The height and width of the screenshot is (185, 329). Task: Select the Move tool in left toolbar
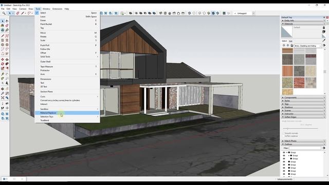[3, 60]
